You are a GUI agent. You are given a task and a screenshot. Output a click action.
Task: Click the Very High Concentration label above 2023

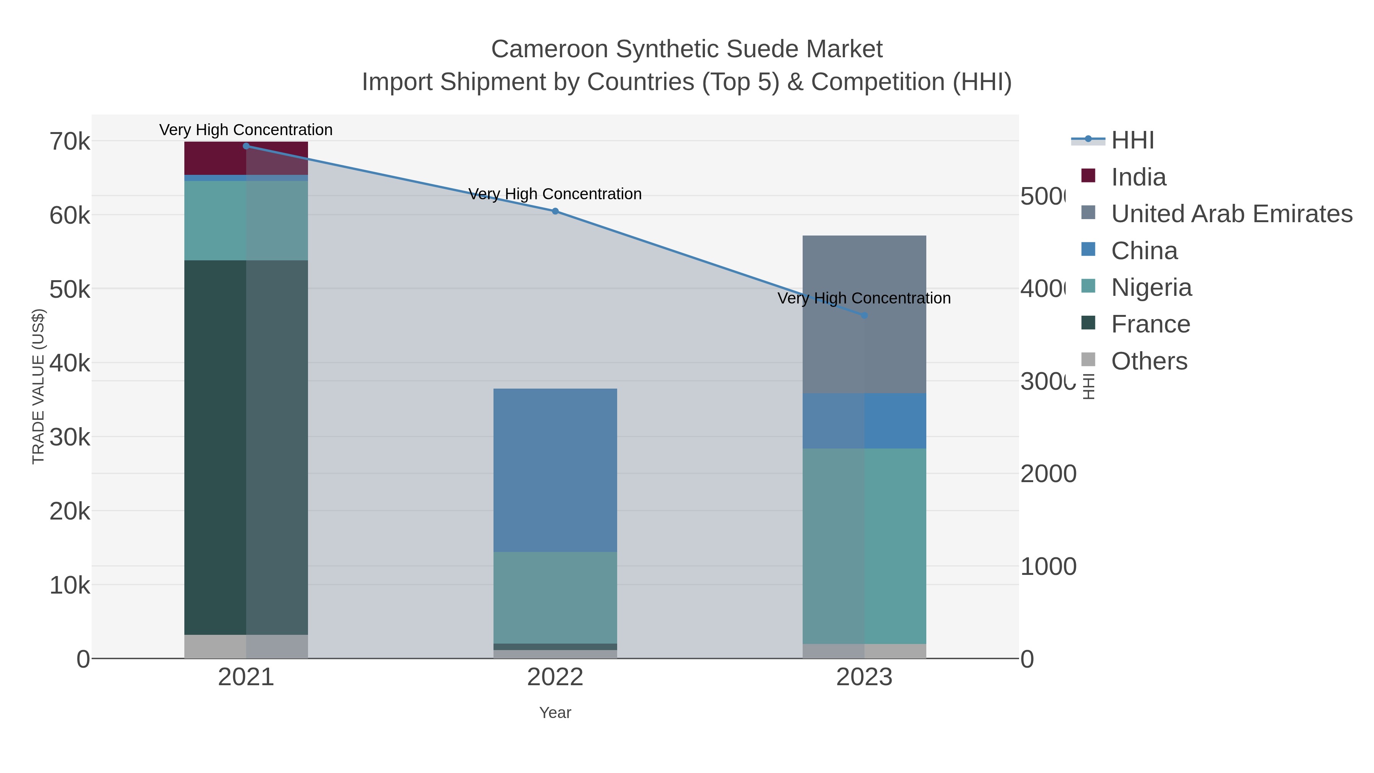tap(864, 298)
